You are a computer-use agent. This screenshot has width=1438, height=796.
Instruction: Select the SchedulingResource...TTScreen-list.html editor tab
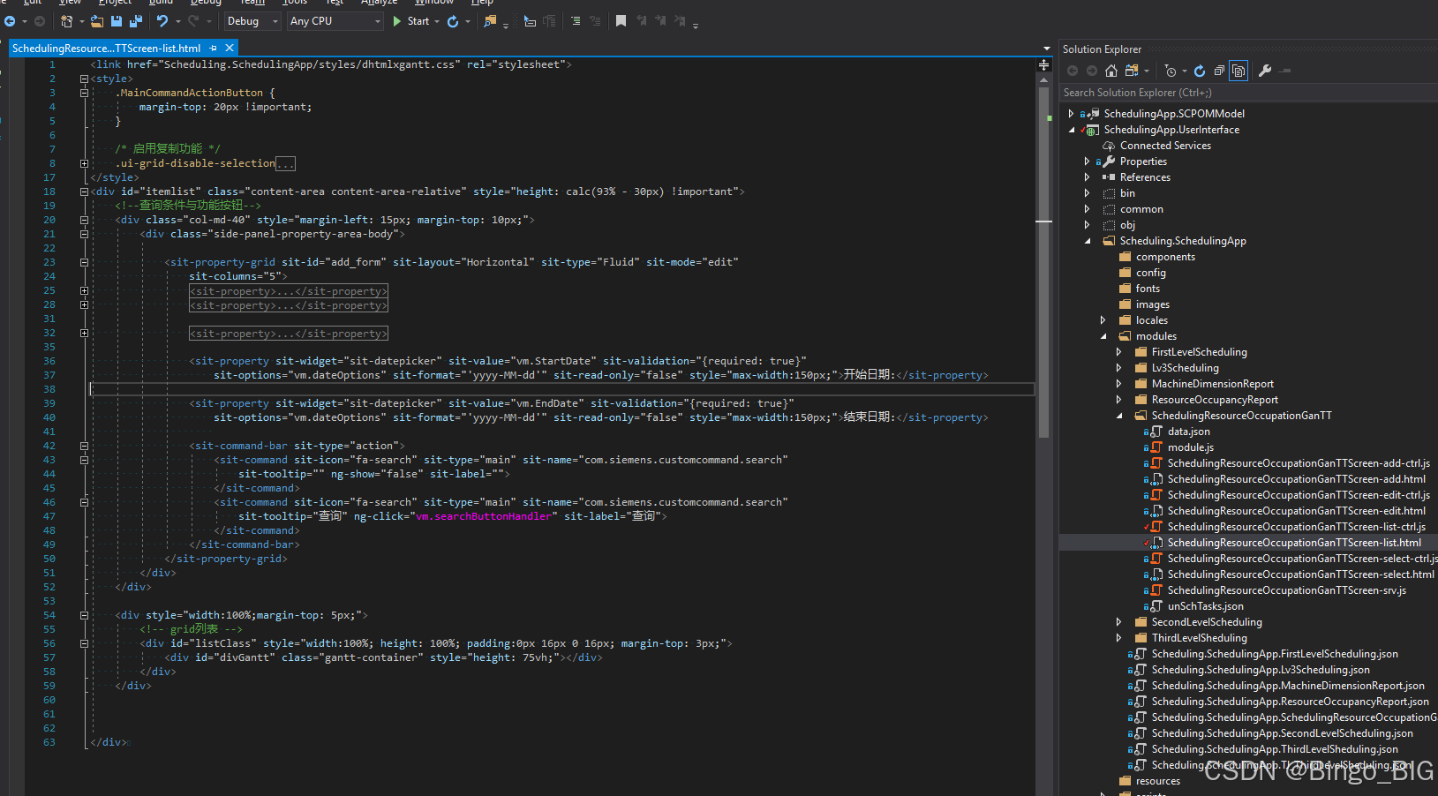(x=107, y=49)
